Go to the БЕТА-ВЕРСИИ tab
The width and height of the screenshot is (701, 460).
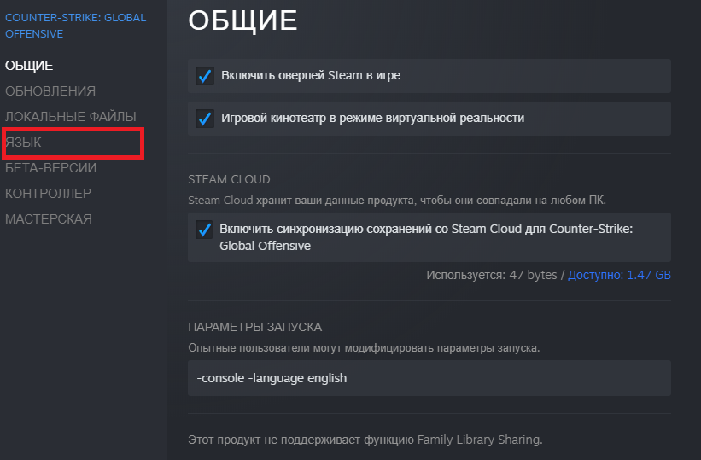(50, 168)
